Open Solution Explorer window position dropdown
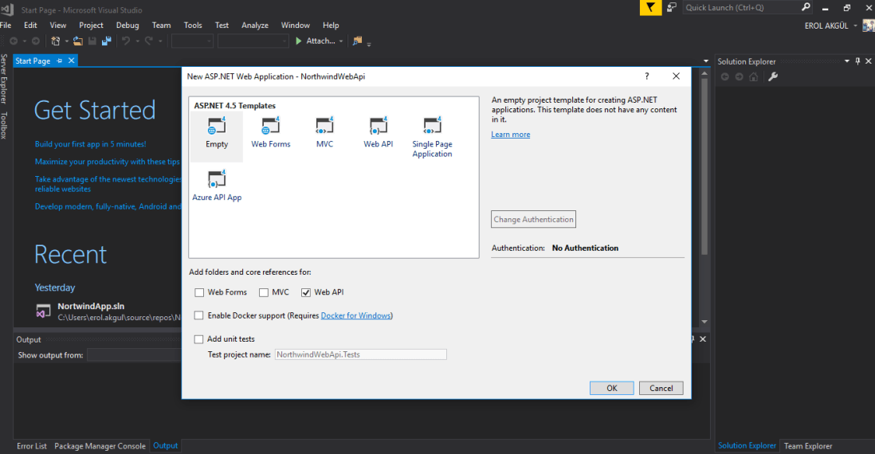The image size is (875, 454). (847, 61)
